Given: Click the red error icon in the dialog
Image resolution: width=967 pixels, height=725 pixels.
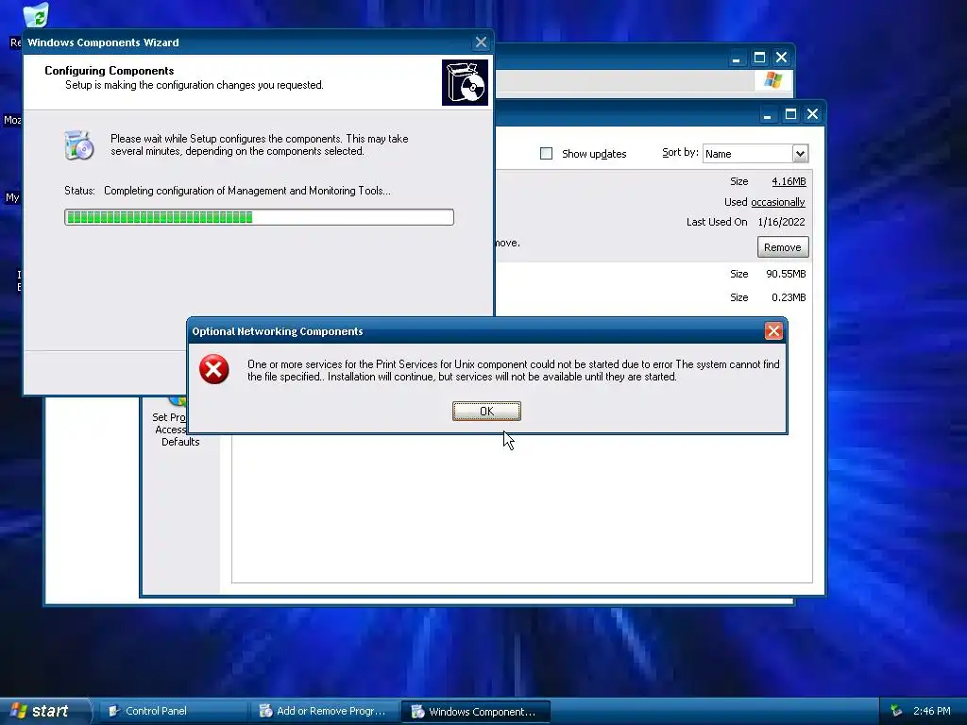Looking at the screenshot, I should pos(214,369).
